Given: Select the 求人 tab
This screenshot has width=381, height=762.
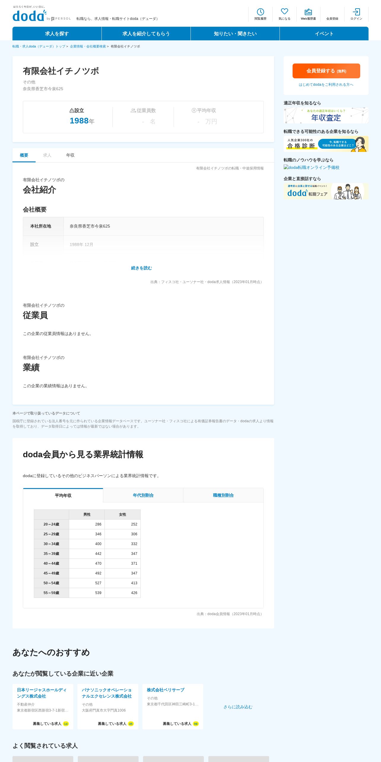Looking at the screenshot, I should pos(47,155).
